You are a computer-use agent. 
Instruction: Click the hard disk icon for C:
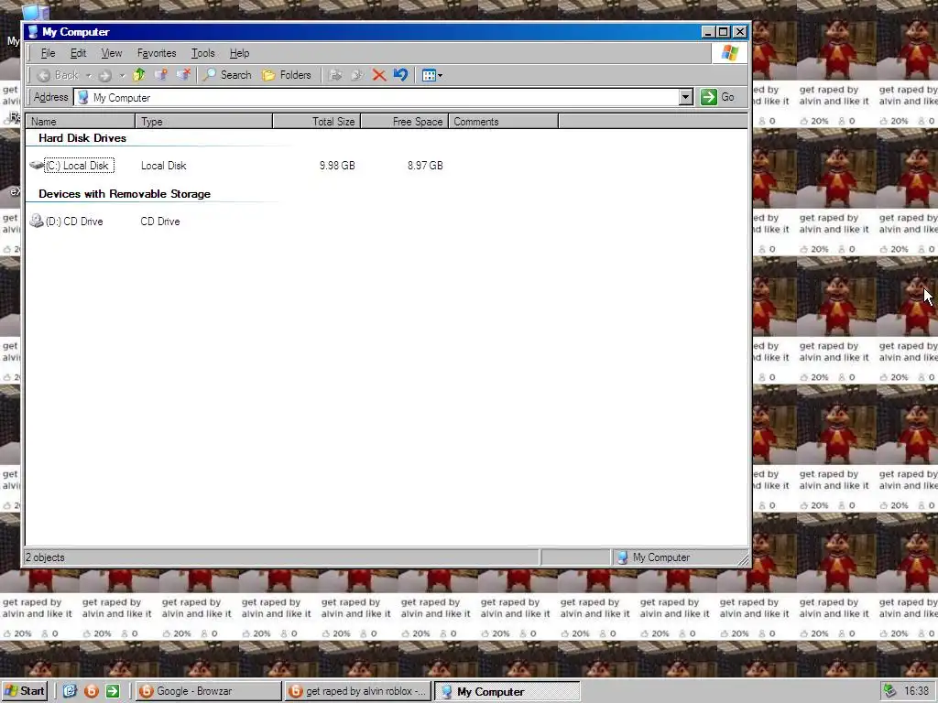(37, 165)
